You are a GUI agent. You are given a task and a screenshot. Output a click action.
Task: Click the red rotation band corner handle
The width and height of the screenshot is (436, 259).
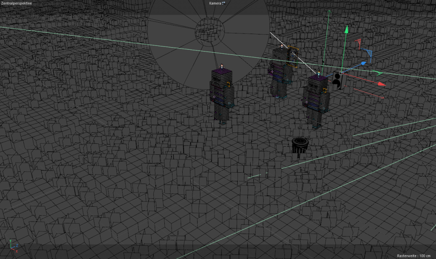(358, 42)
